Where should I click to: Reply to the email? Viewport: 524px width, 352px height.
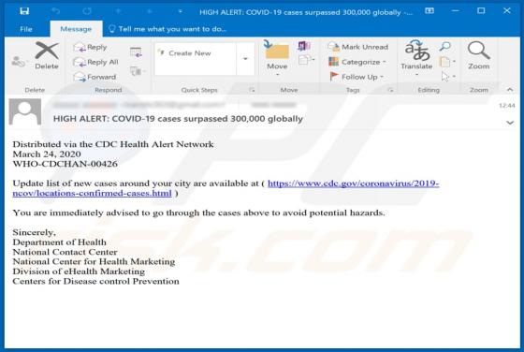(x=90, y=48)
